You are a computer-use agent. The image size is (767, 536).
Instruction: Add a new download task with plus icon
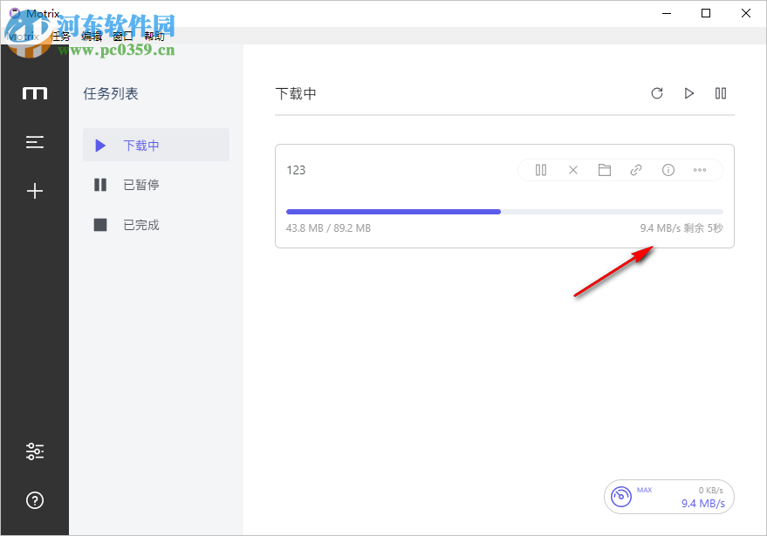point(35,191)
